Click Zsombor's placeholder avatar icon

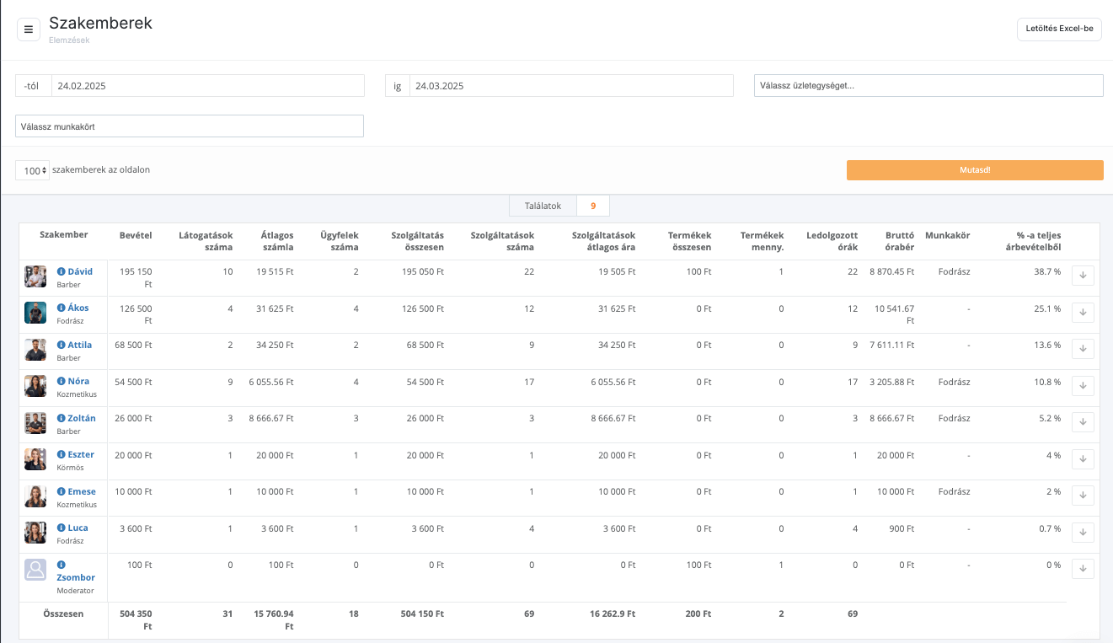(x=35, y=570)
